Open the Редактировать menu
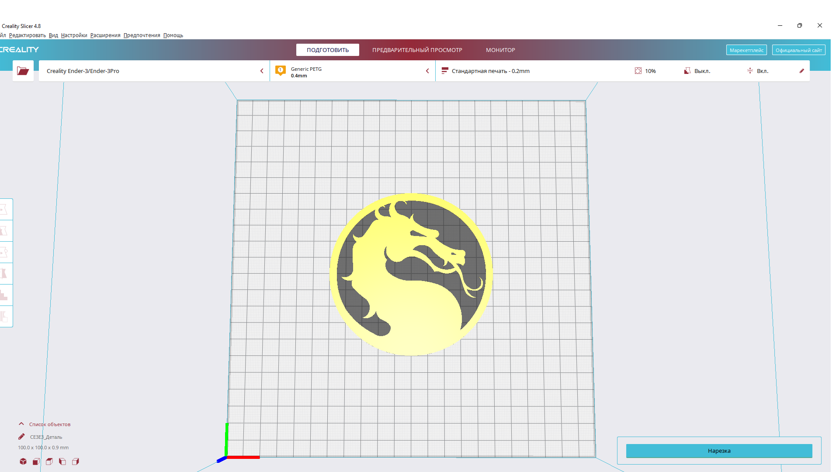839x472 pixels. click(27, 35)
